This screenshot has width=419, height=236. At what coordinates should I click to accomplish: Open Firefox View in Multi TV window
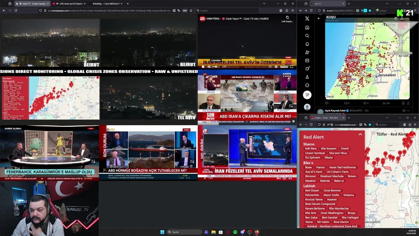click(x=10, y=4)
